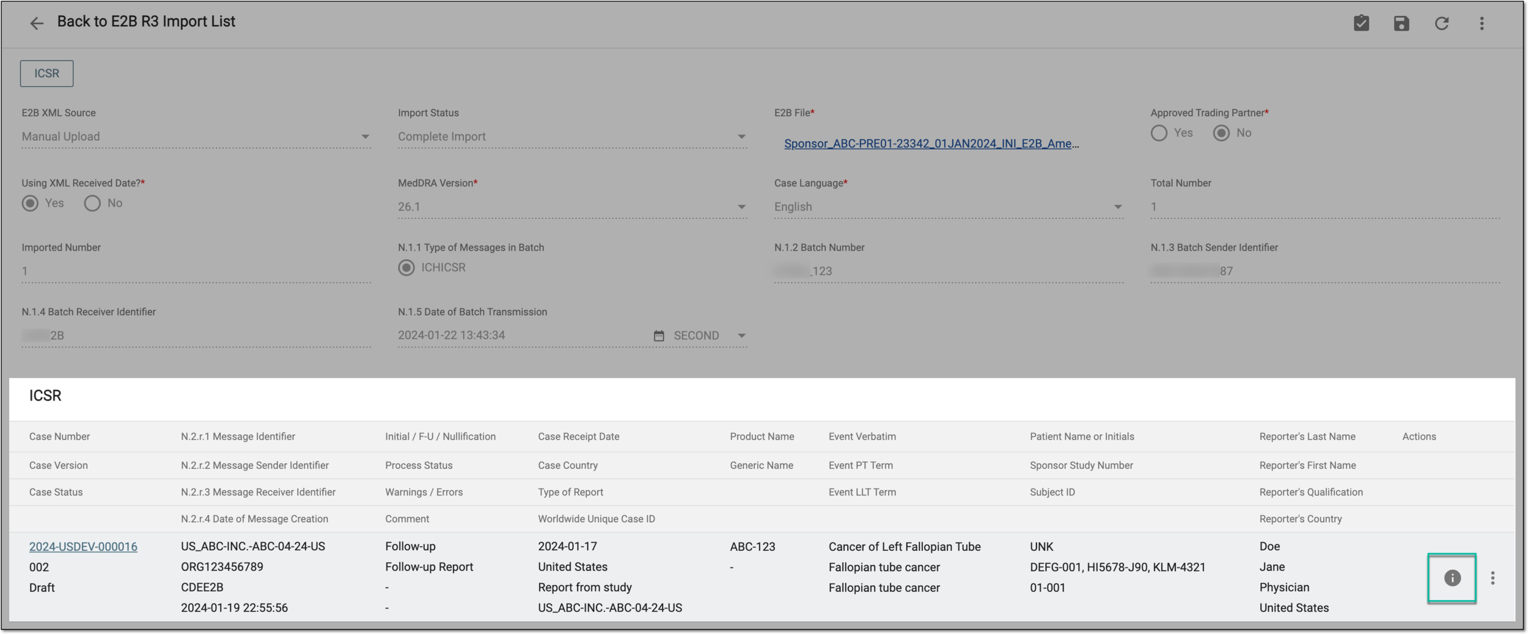Click the N.1.3 Batch Sender Identifier field
Viewport: 1528px width, 634px height.
(1325, 271)
